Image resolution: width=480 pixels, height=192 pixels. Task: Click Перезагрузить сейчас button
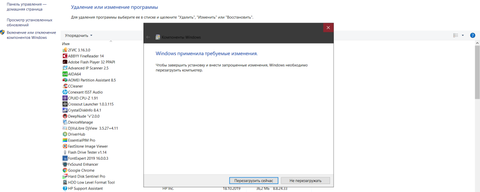click(x=254, y=181)
